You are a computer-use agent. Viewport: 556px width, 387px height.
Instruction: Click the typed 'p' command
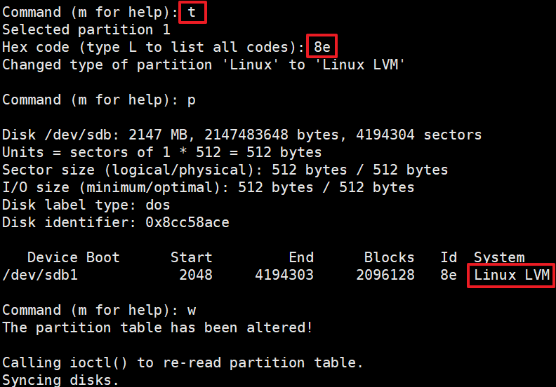point(192,100)
